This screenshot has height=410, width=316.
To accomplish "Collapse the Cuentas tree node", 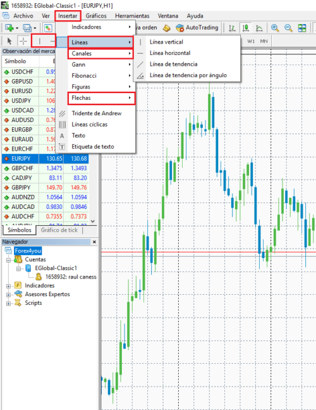I will pos(8,260).
